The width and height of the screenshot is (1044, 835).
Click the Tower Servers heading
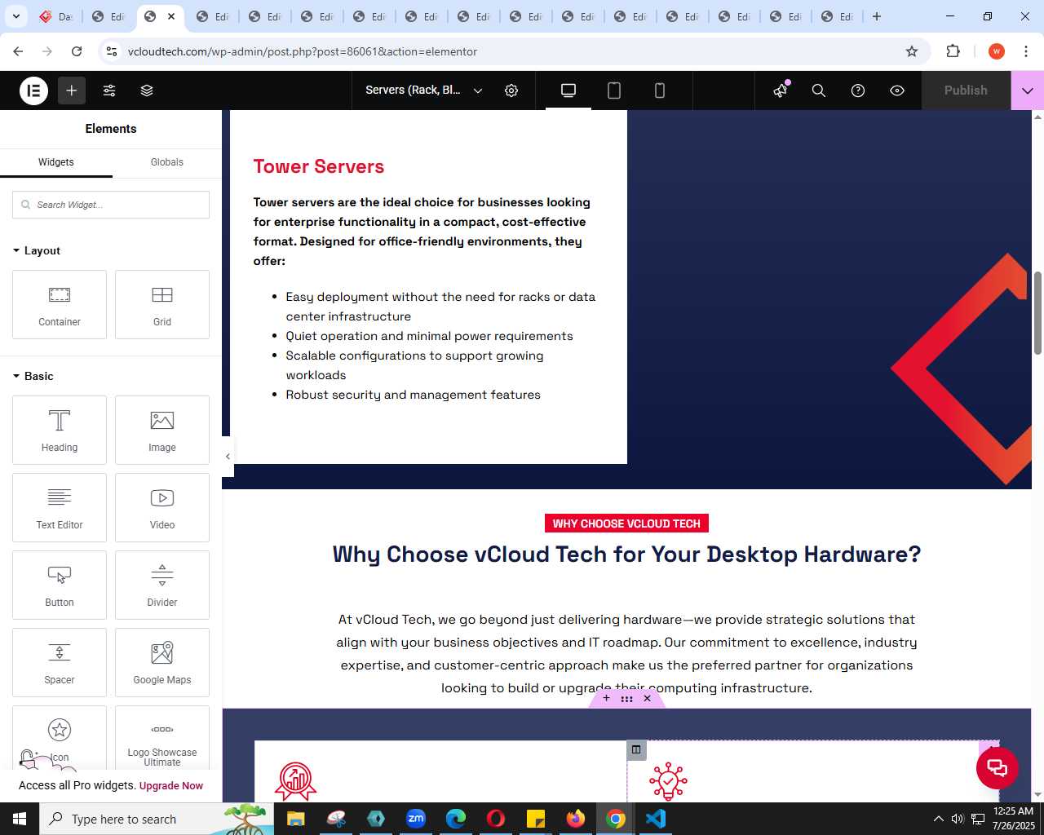pos(319,166)
